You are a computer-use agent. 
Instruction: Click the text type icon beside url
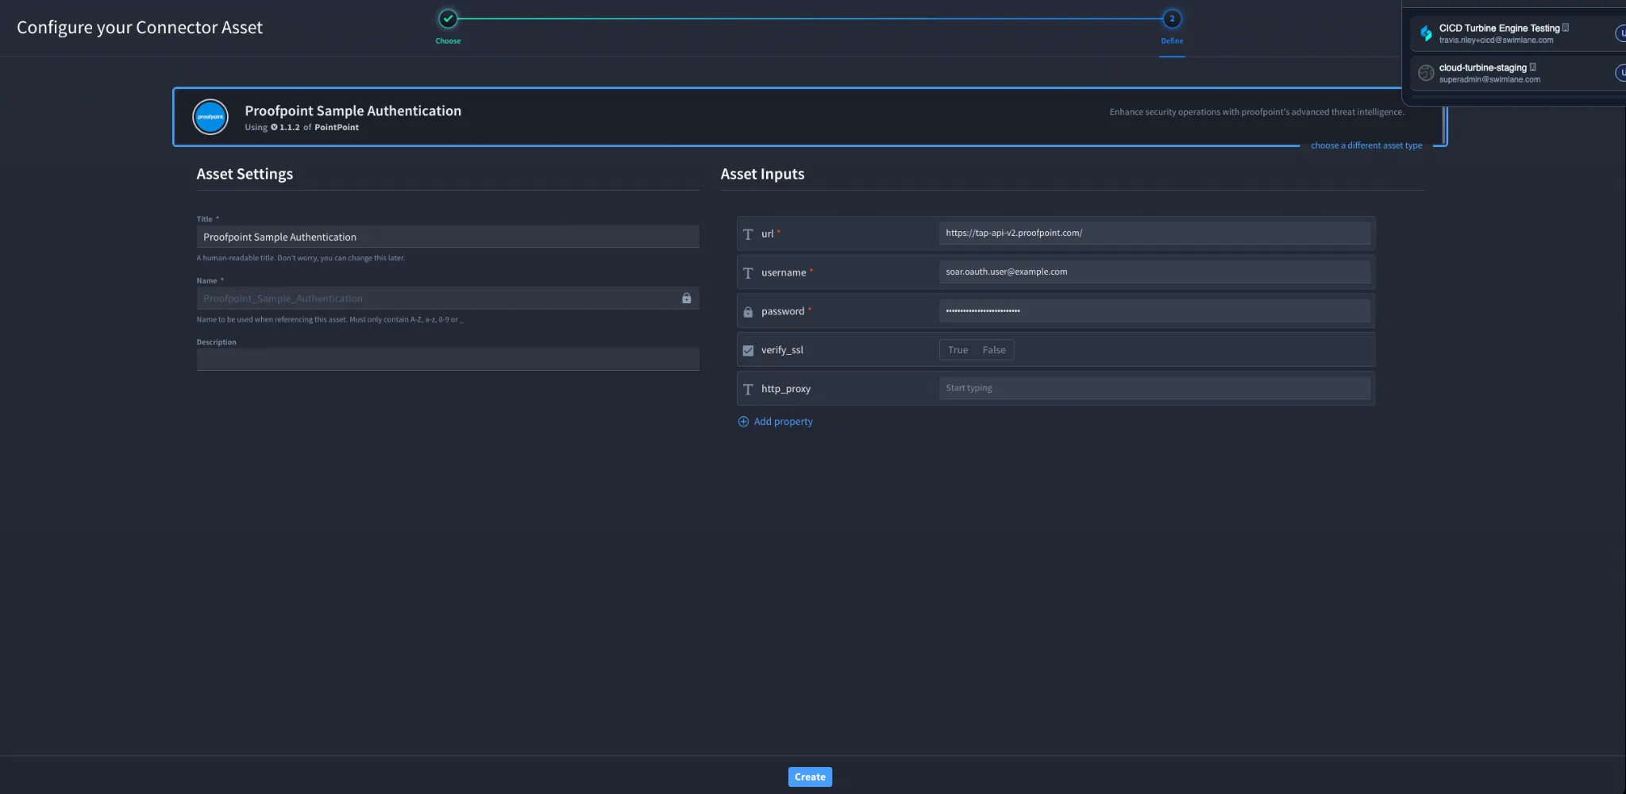click(x=748, y=234)
